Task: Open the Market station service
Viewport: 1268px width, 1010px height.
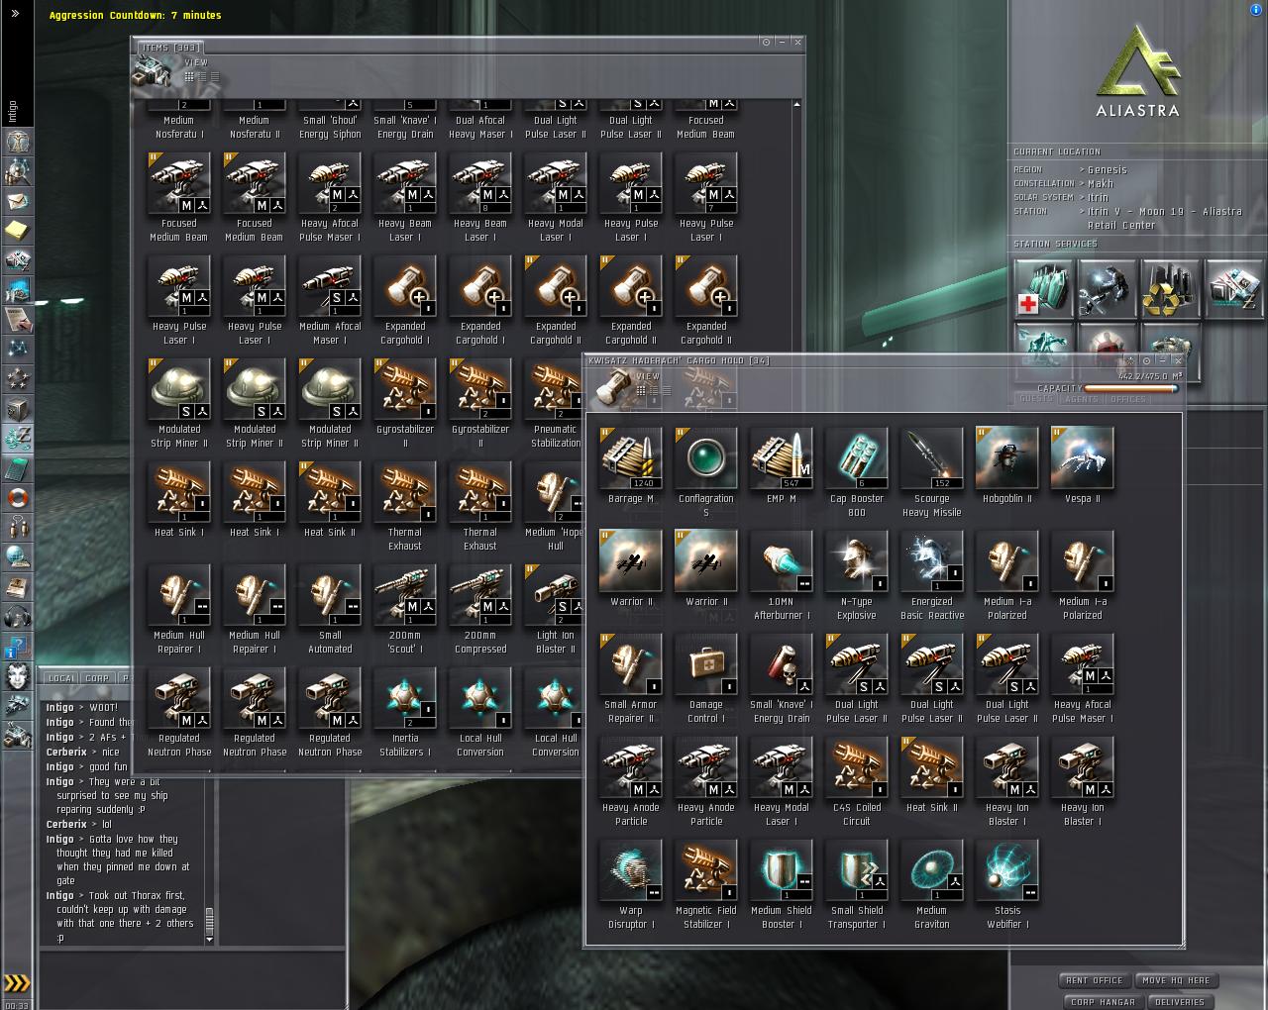Action: 1233,289
